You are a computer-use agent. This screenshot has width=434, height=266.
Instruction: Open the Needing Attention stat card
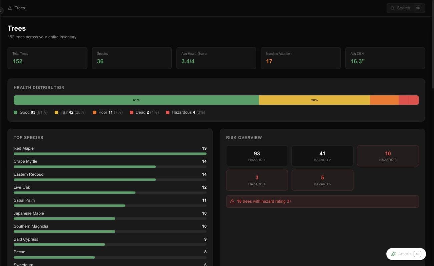pos(301,58)
